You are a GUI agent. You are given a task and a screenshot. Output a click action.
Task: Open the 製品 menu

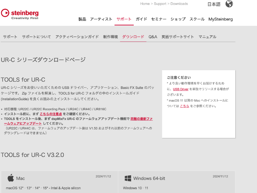pos(82,19)
